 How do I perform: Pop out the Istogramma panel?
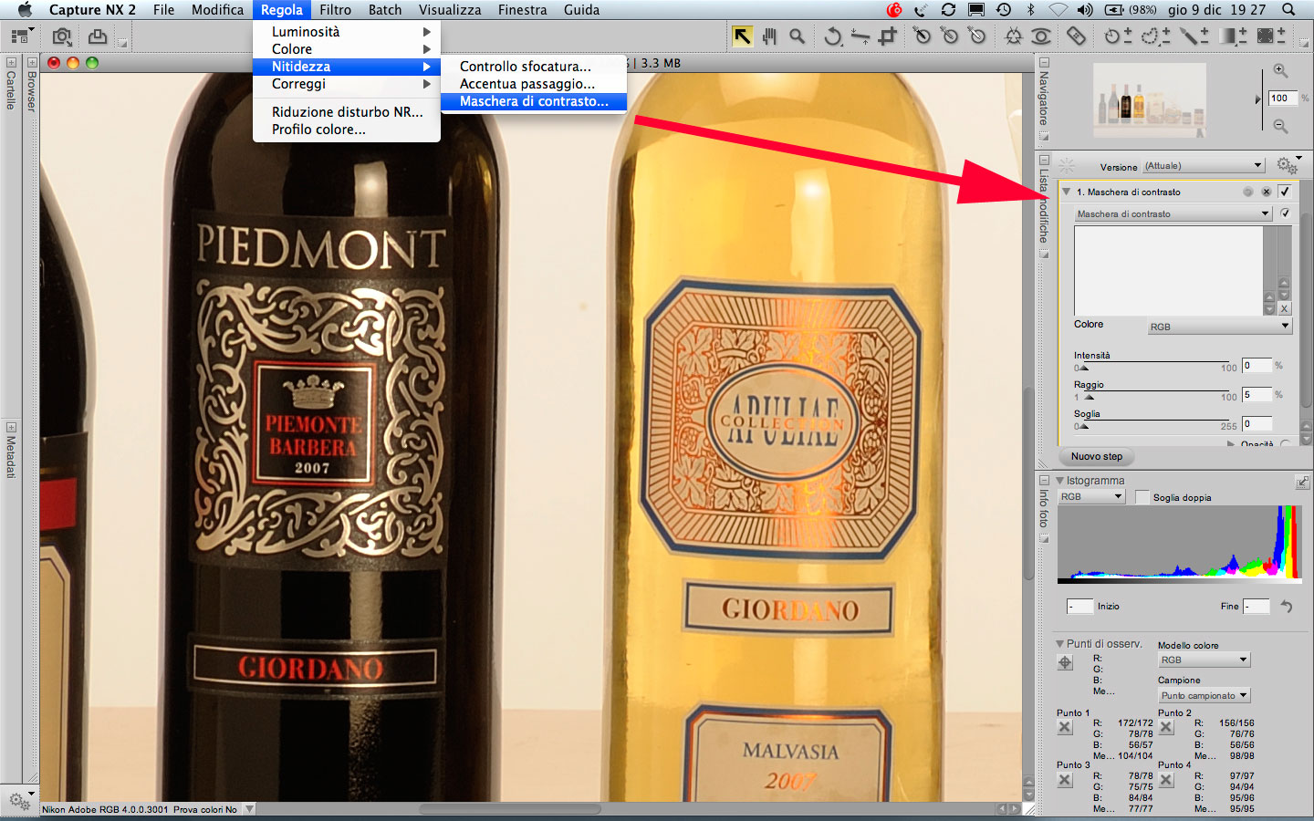(1302, 482)
